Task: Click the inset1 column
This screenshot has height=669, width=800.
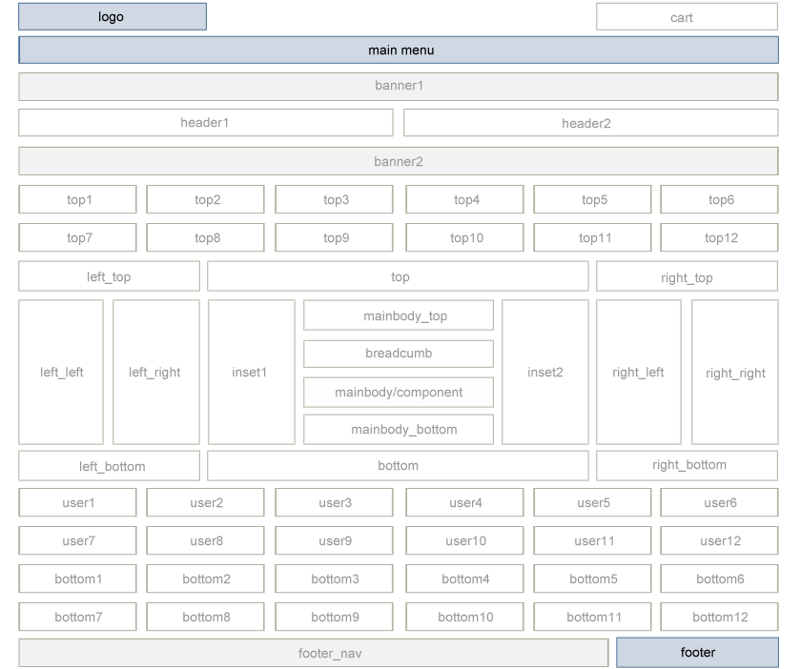Action: [252, 373]
